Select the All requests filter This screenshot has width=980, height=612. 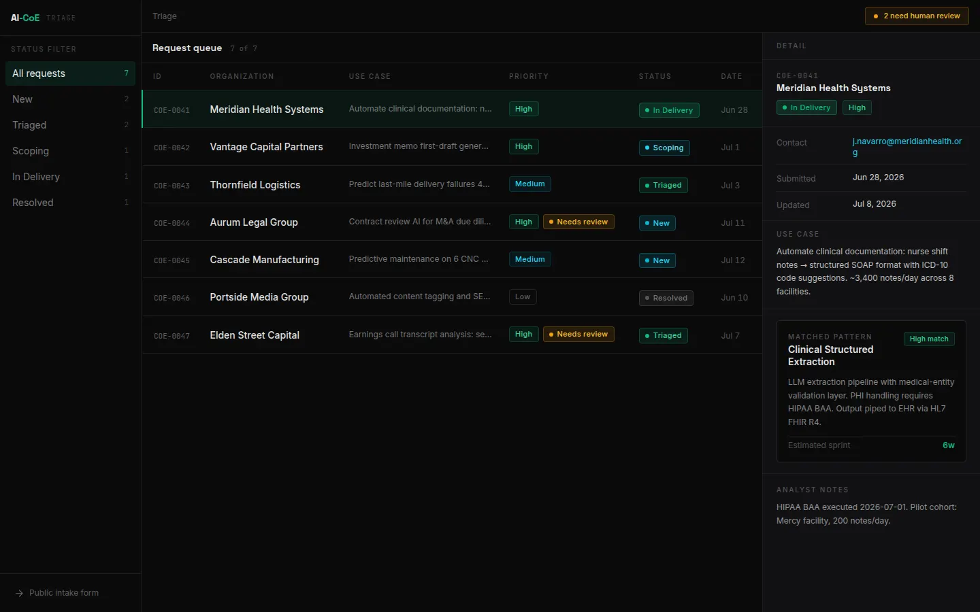(x=70, y=73)
